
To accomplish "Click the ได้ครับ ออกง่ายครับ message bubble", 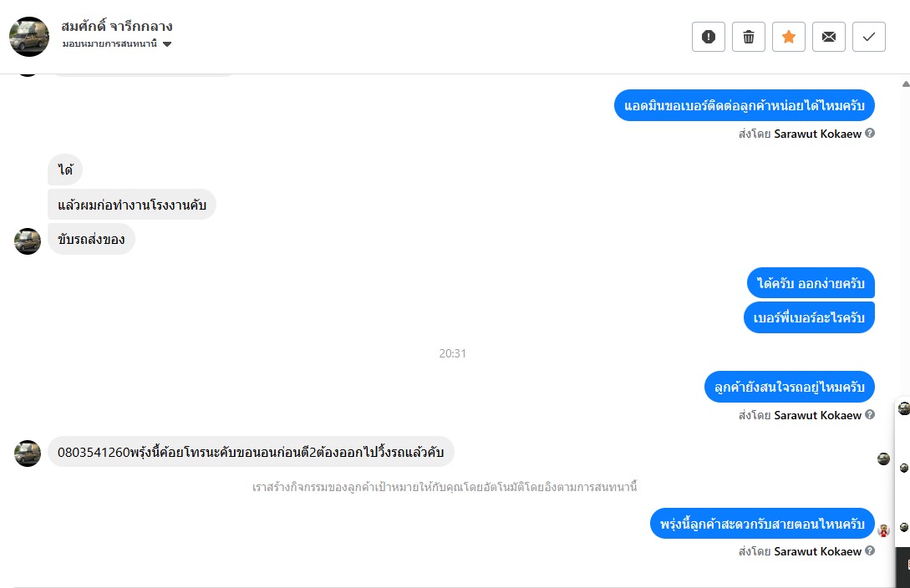I will [x=811, y=283].
